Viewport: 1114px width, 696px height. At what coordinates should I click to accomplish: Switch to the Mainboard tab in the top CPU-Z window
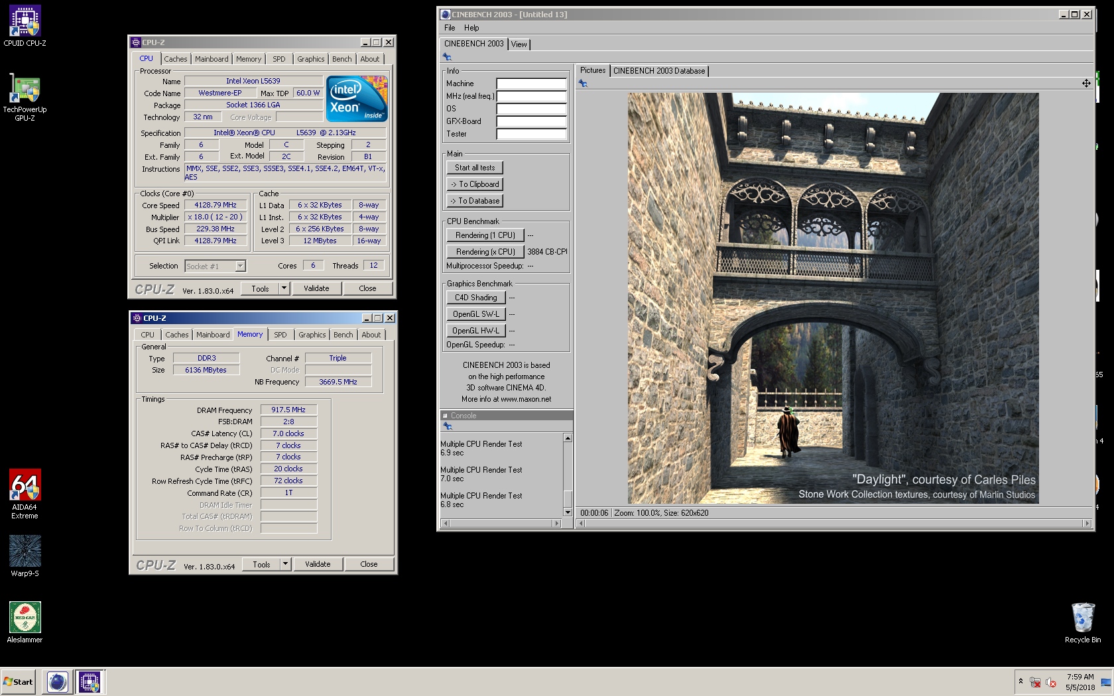click(x=212, y=59)
